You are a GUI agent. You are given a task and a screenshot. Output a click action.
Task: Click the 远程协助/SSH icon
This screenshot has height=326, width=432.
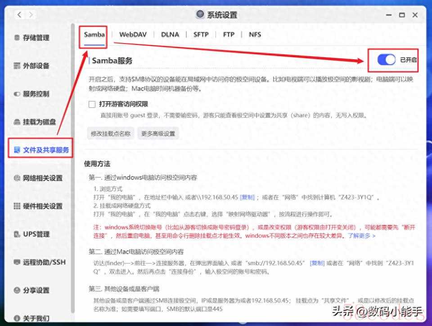(x=17, y=262)
